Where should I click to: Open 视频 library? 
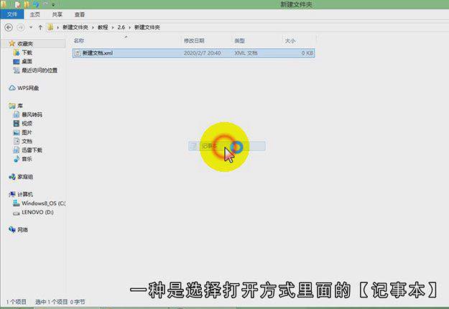coord(27,124)
